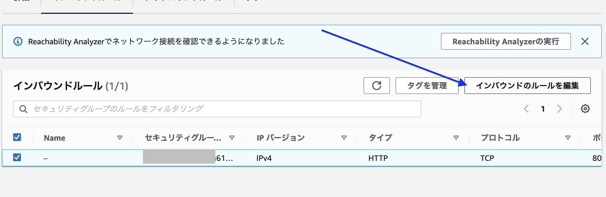The width and height of the screenshot is (606, 197).
Task: Click page number 1 in pagination
Action: (543, 109)
